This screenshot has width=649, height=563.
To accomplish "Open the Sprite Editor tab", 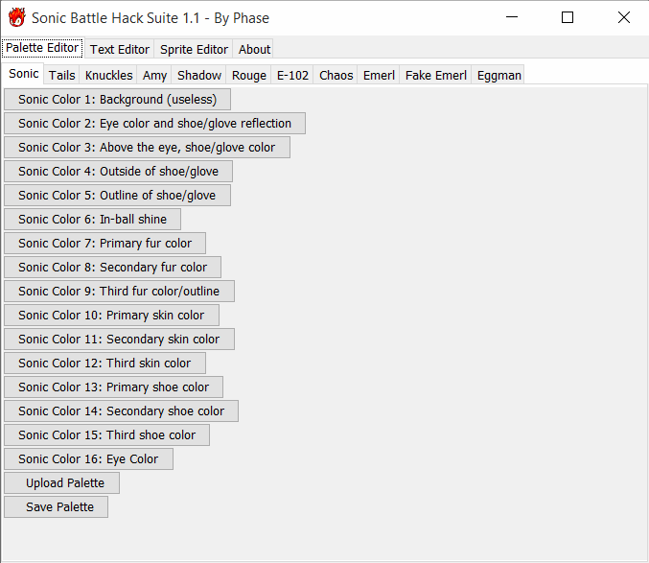I will 195,49.
